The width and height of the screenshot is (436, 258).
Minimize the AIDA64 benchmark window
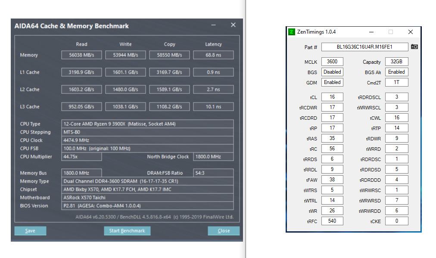click(214, 25)
